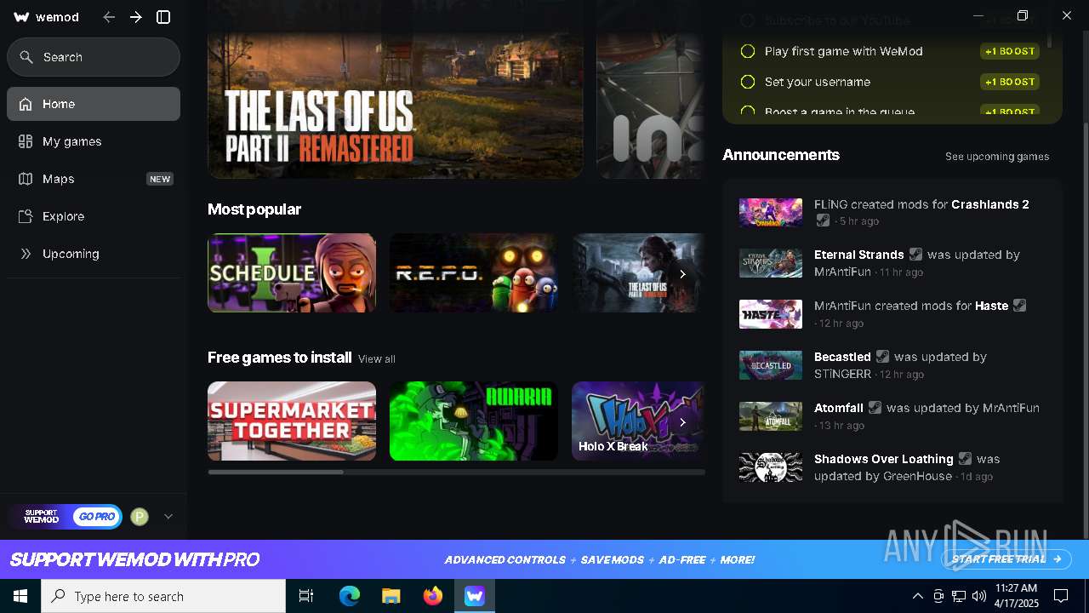This screenshot has width=1089, height=613.
Task: Open Explore section
Action: [94, 216]
